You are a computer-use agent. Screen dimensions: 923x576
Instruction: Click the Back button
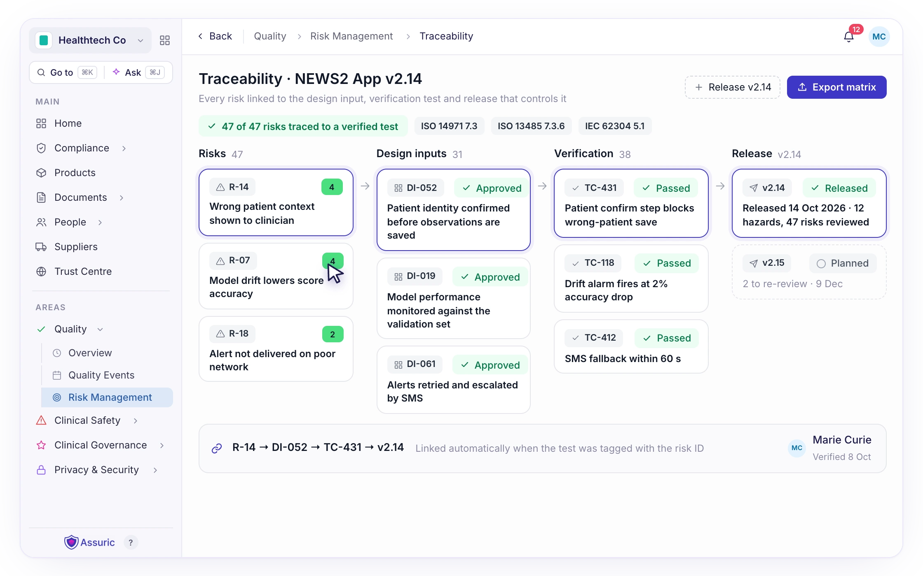pyautogui.click(x=215, y=36)
